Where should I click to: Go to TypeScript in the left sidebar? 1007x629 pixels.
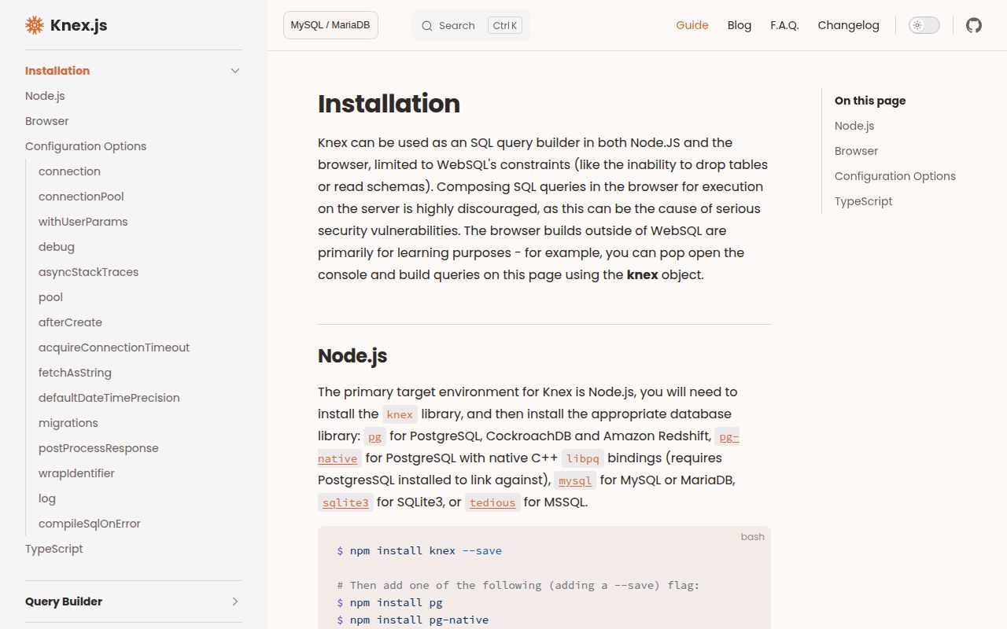[x=54, y=549]
